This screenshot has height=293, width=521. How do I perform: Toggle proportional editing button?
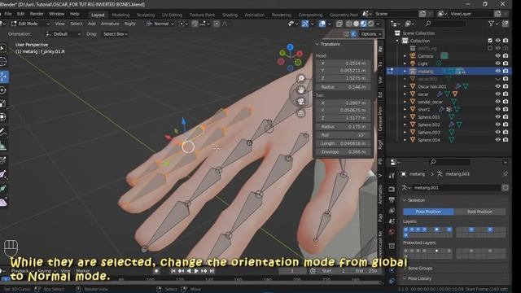click(217, 24)
